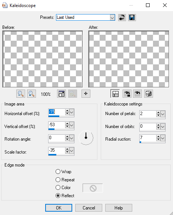Open the Presets dropdown list
Viewport: 173px width, 215px height.
[x=112, y=17]
